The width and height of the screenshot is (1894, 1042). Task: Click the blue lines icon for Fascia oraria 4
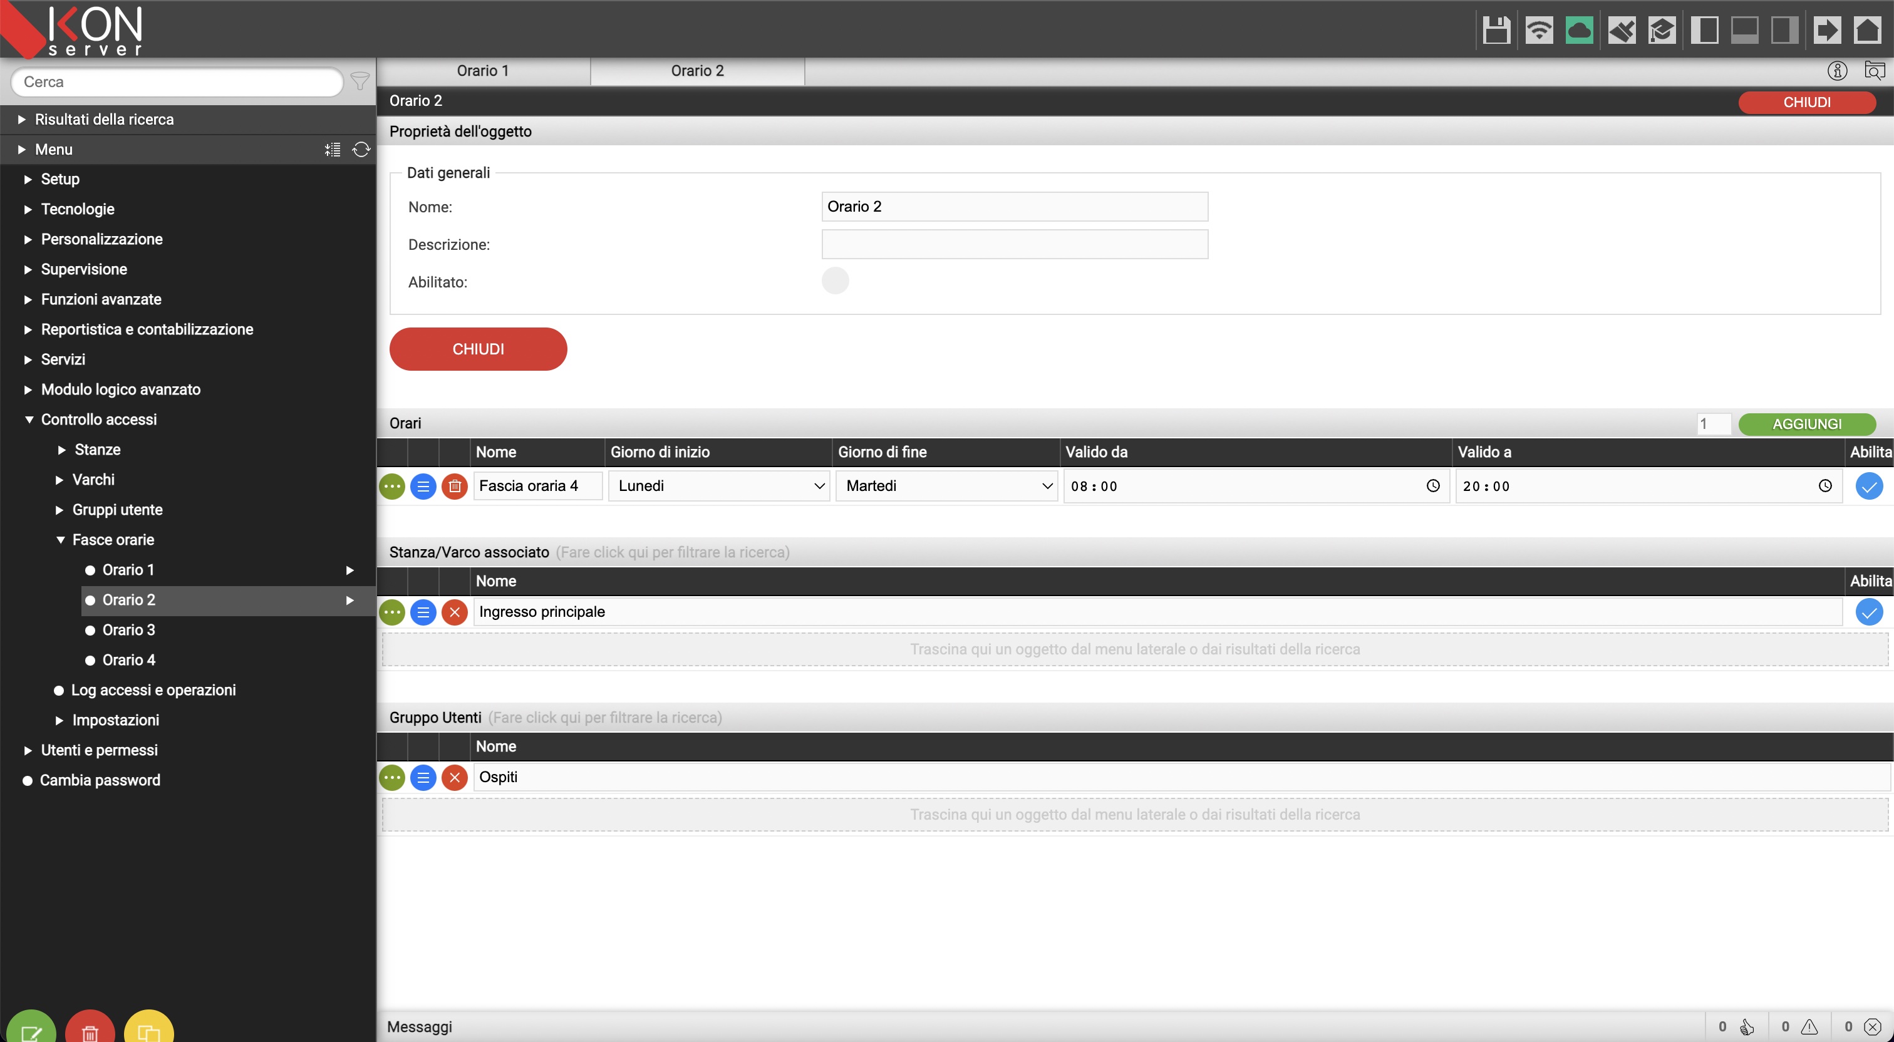[x=423, y=486]
